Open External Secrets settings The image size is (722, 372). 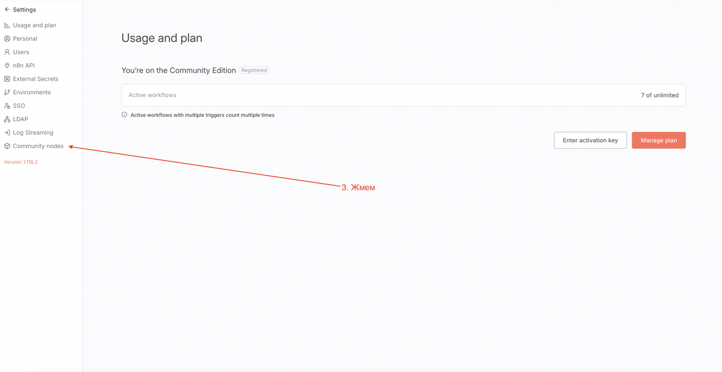pyautogui.click(x=36, y=79)
